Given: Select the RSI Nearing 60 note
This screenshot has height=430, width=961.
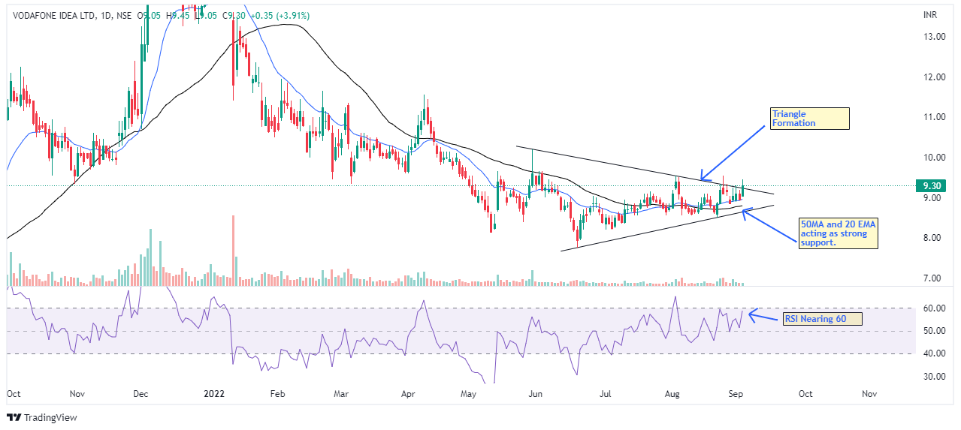Looking at the screenshot, I should tap(823, 318).
